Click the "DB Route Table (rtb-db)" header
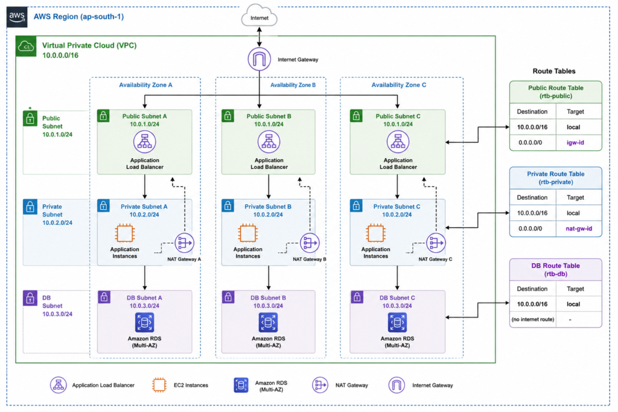618x412 pixels. tap(556, 270)
